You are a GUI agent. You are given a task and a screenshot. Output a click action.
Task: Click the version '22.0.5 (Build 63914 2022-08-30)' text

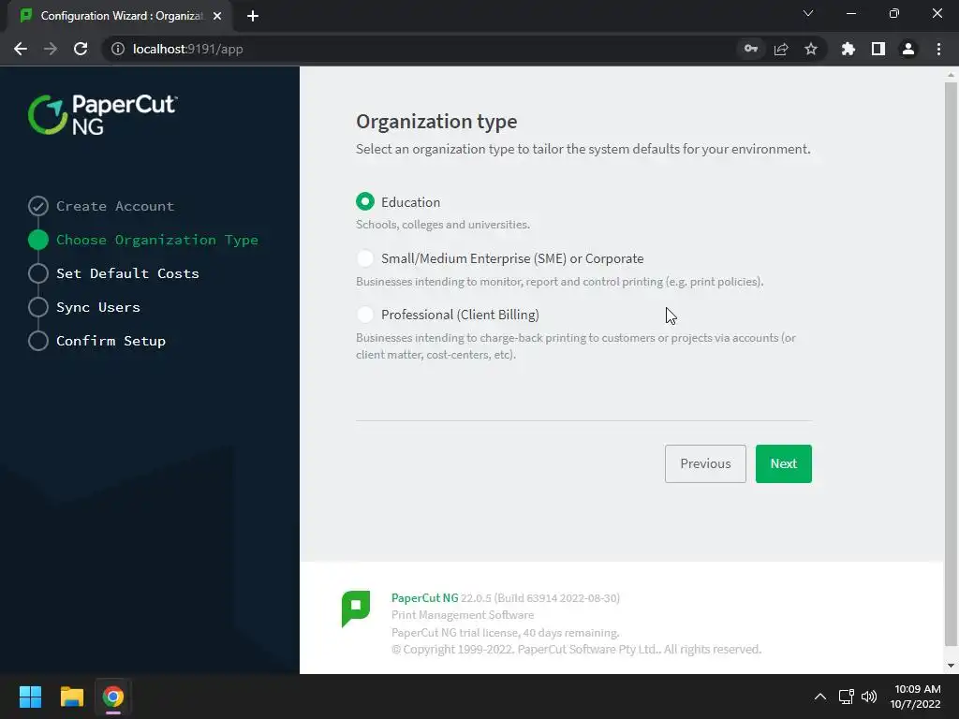(x=540, y=598)
